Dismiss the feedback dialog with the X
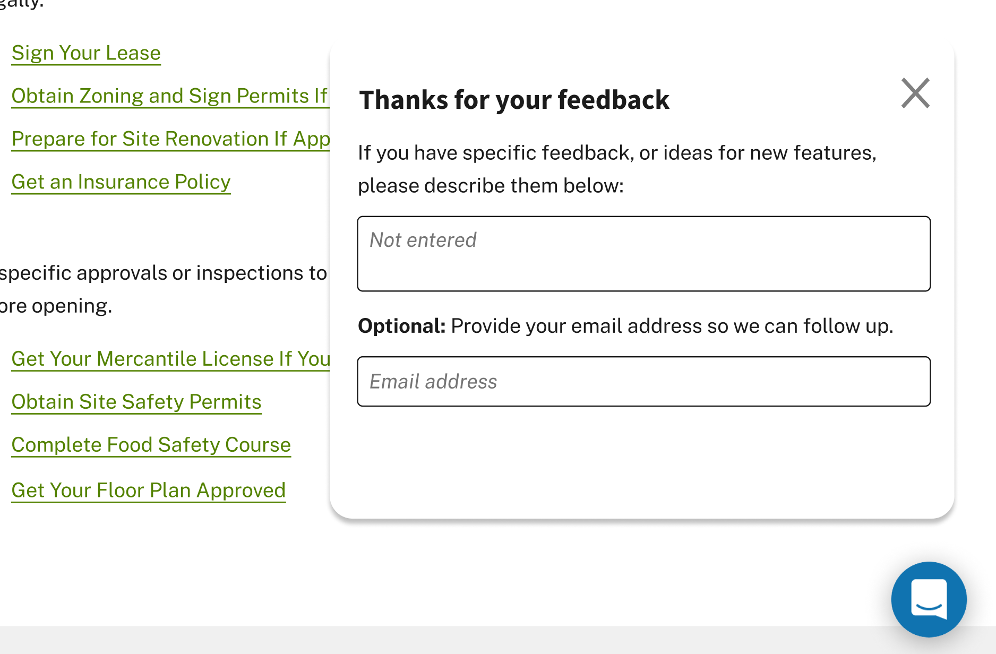The width and height of the screenshot is (996, 654). 915,93
